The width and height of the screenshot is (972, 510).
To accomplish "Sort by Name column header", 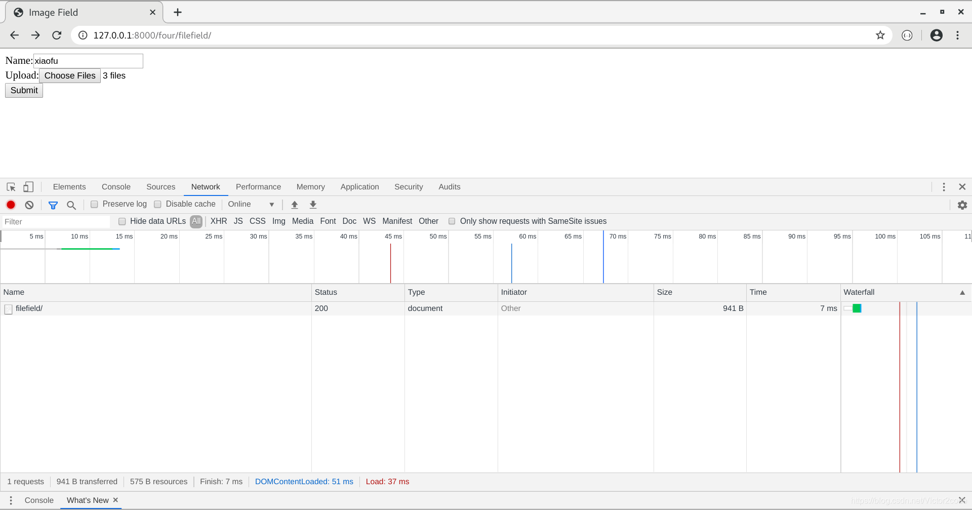I will 156,292.
